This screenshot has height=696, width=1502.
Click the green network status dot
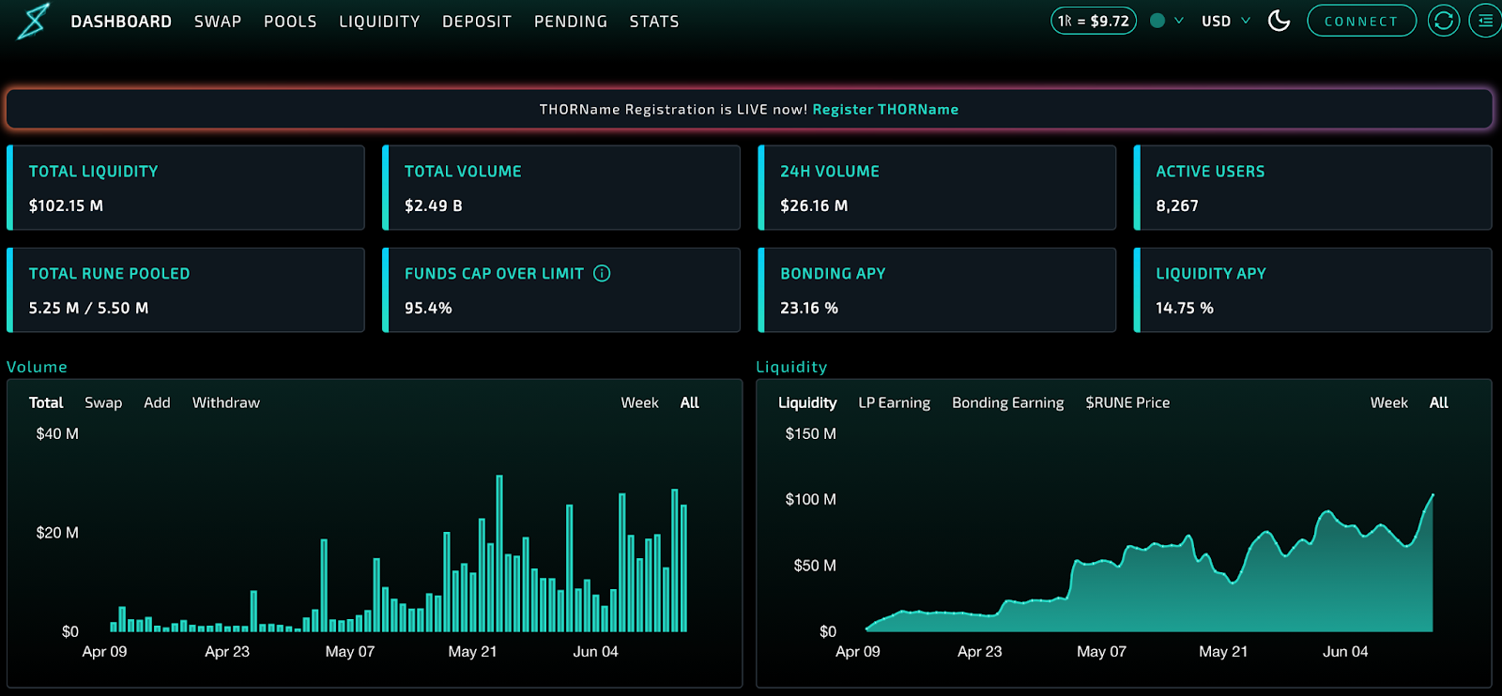(x=1157, y=21)
